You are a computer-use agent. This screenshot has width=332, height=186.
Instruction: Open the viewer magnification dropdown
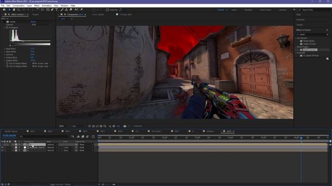coord(64,126)
